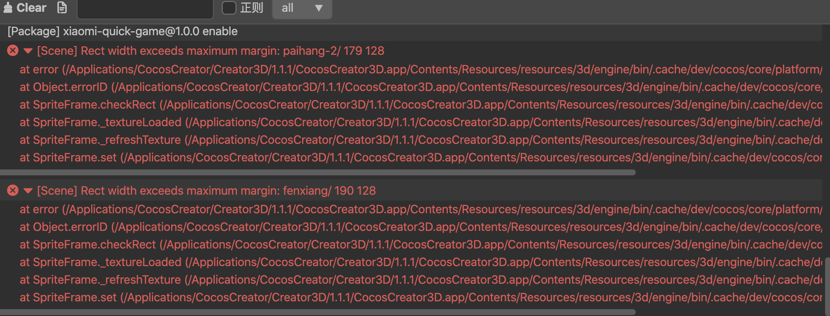
Task: Collapse the paihang-2 error stack trace
Action: tap(28, 51)
